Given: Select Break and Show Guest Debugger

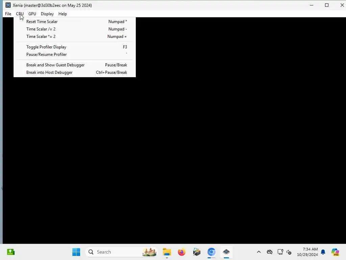Looking at the screenshot, I should (75, 65).
